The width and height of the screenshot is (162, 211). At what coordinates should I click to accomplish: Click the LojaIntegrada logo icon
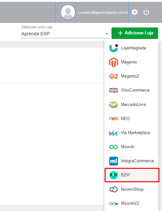[113, 48]
